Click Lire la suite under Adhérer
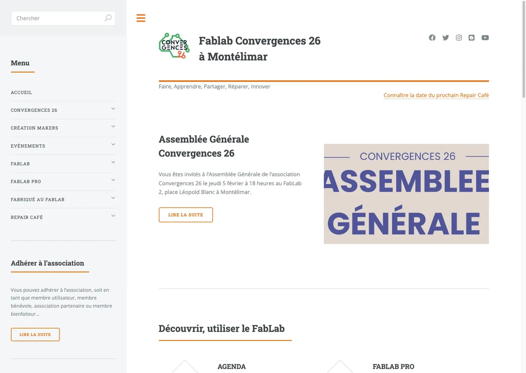526x373 pixels. pos(35,334)
